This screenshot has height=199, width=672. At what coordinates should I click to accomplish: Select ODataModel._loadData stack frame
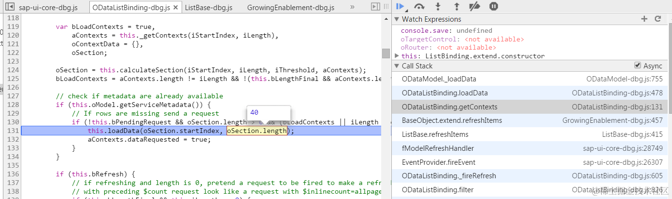529,79
